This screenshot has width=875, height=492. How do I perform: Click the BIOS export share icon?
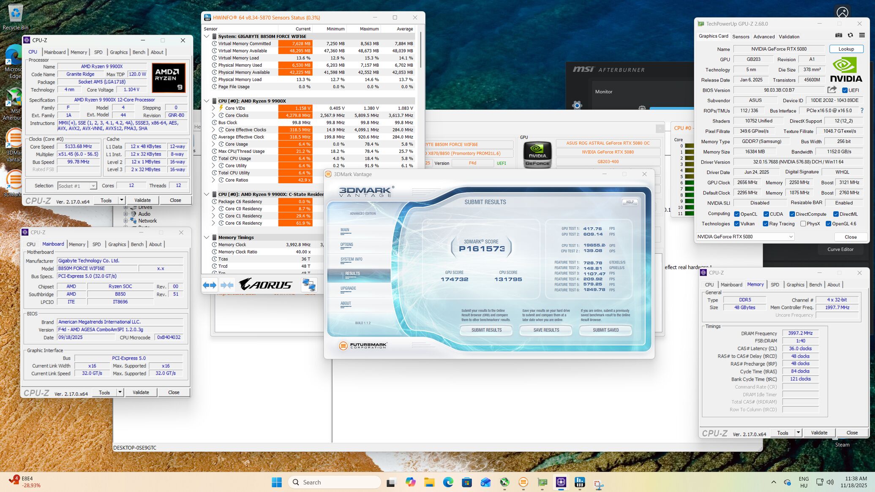(832, 90)
